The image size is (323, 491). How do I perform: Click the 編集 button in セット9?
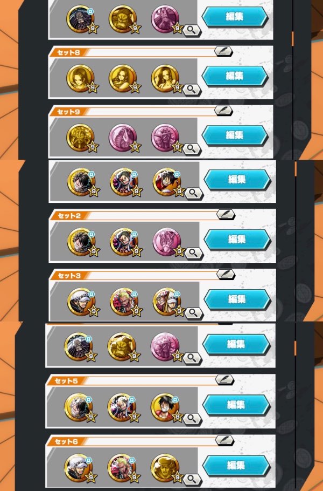pos(235,135)
